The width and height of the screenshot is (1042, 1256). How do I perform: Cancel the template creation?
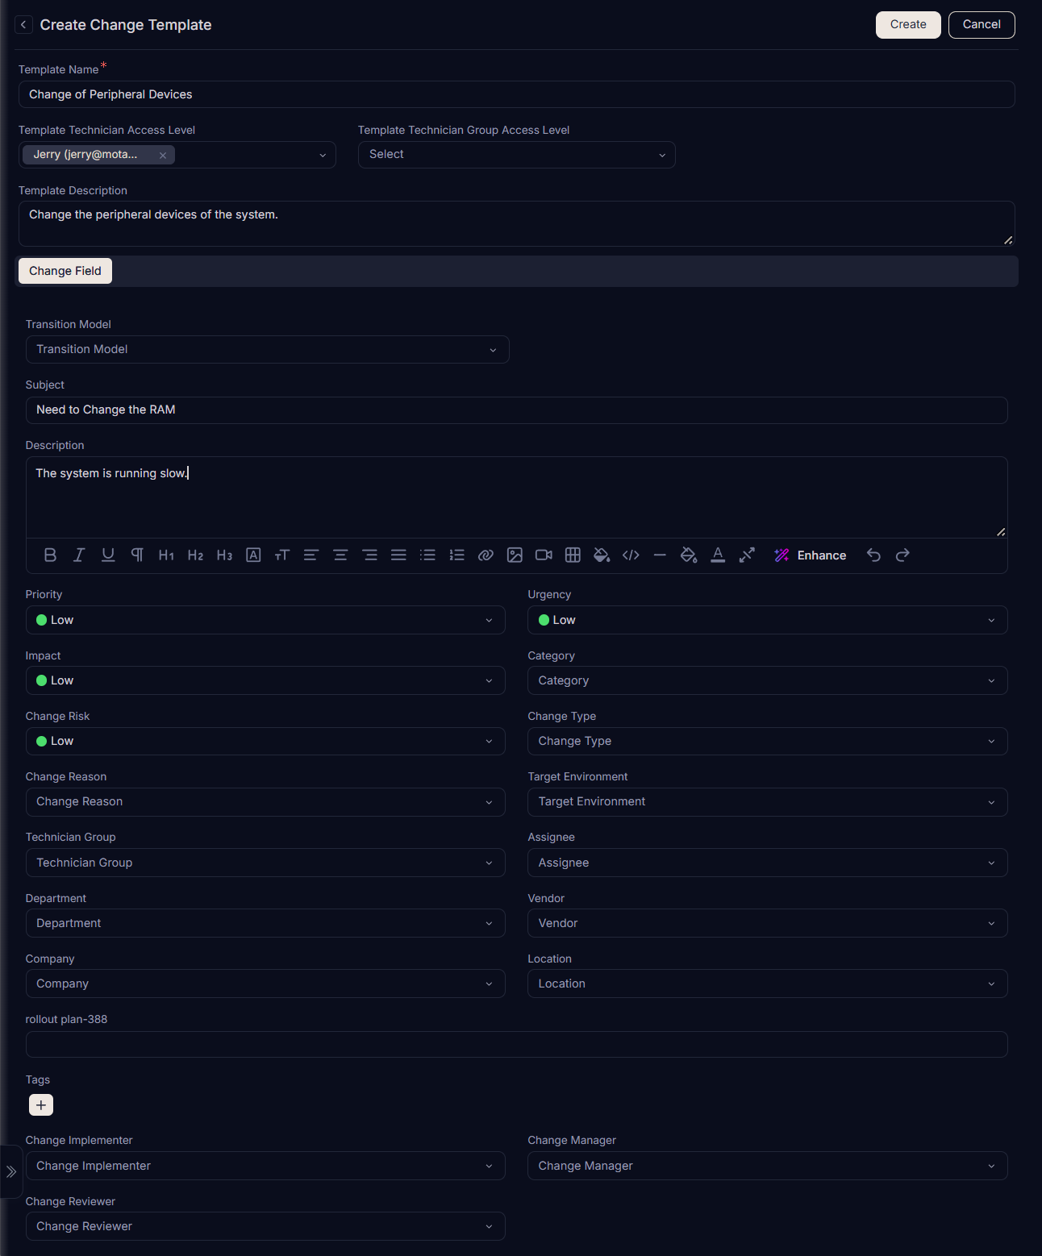click(x=982, y=25)
